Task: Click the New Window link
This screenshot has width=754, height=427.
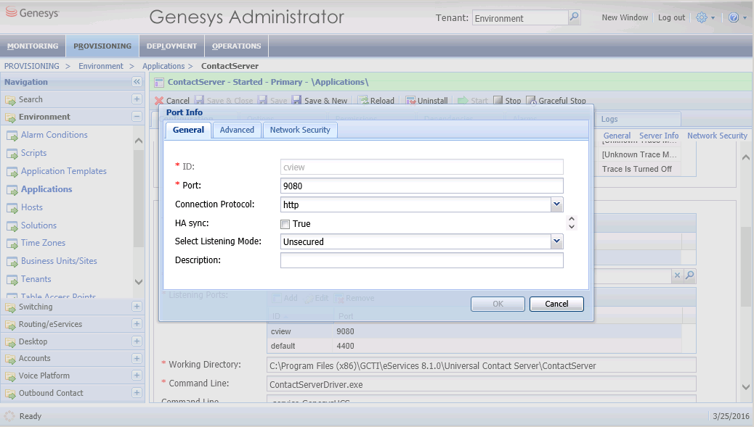Action: click(625, 17)
